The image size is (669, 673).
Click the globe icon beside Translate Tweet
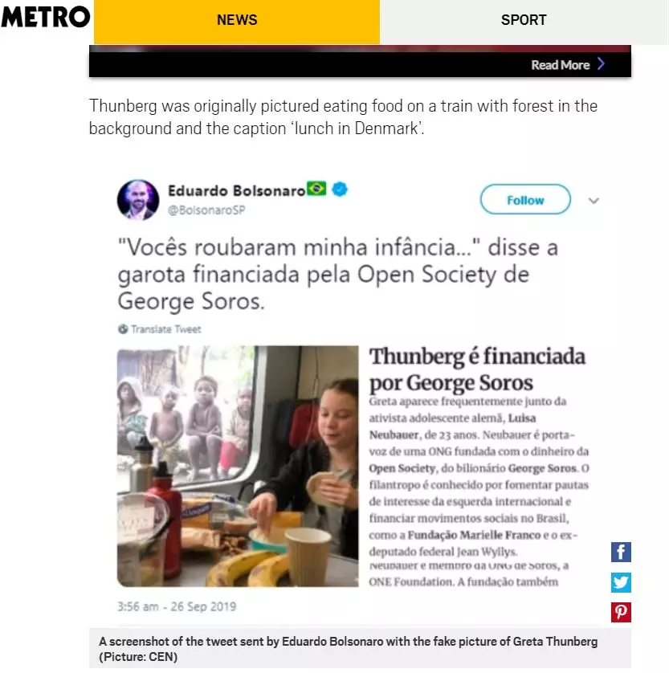[123, 329]
